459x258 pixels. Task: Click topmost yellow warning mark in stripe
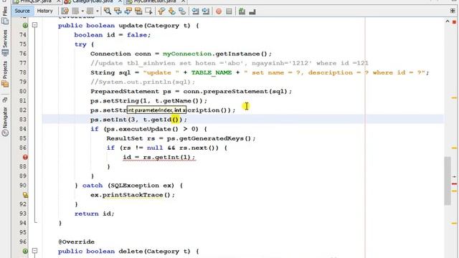454,97
